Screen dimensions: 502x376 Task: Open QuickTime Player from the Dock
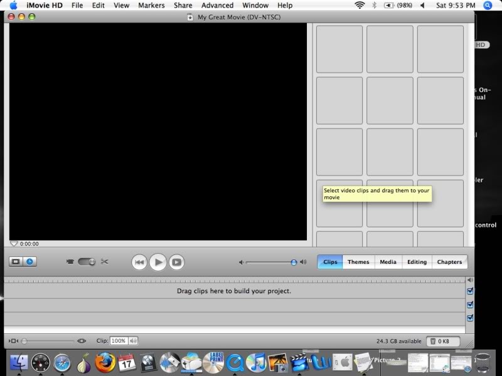pyautogui.click(x=235, y=363)
